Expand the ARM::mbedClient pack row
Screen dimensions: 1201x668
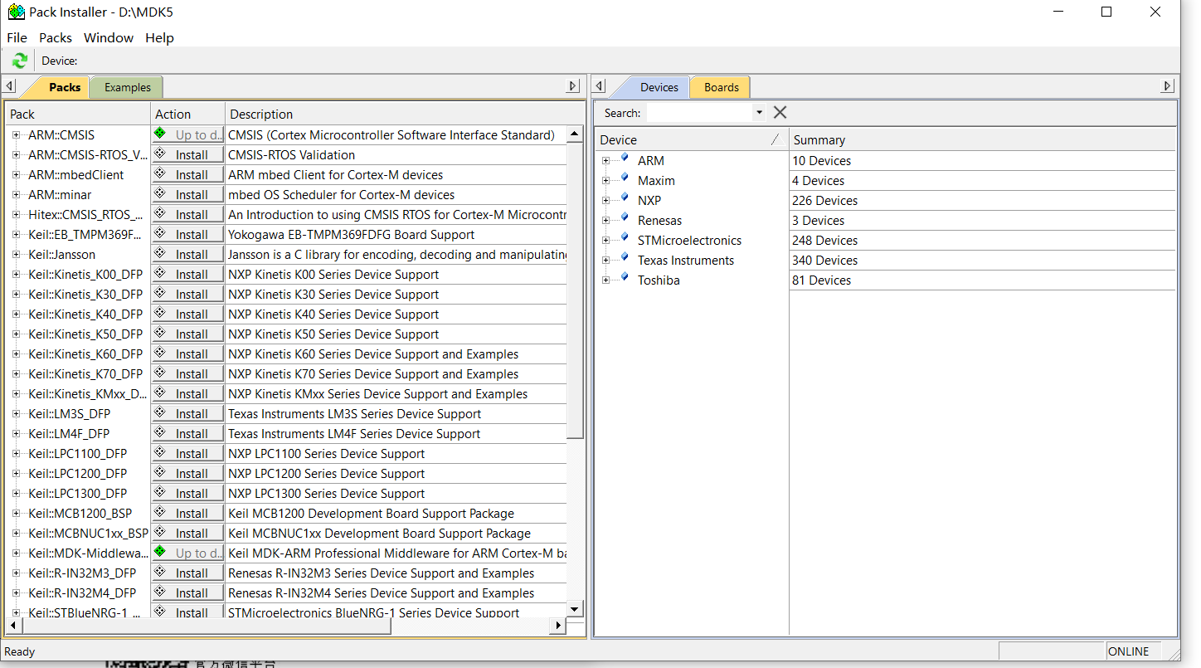click(16, 174)
